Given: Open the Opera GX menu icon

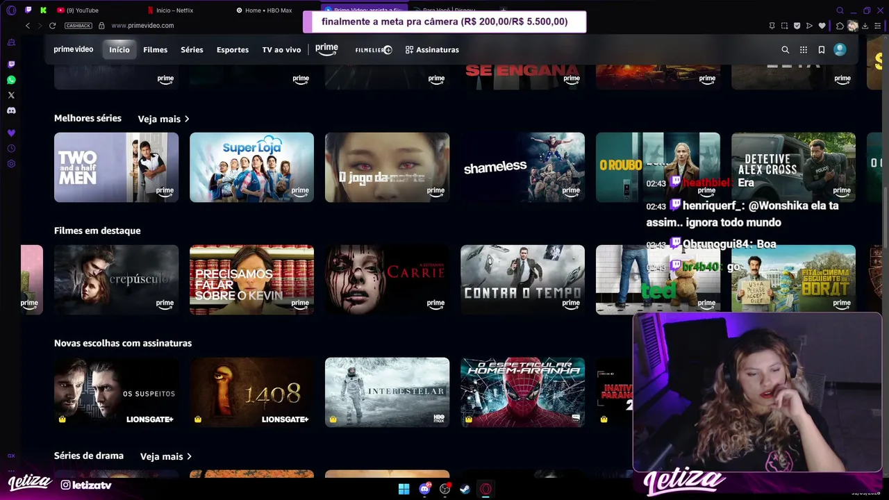Looking at the screenshot, I should point(11,10).
